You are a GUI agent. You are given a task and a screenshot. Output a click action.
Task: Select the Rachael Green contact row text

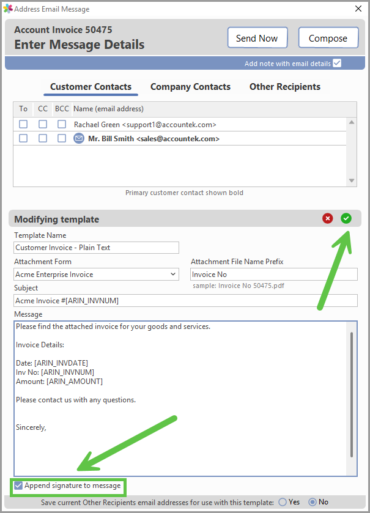145,125
